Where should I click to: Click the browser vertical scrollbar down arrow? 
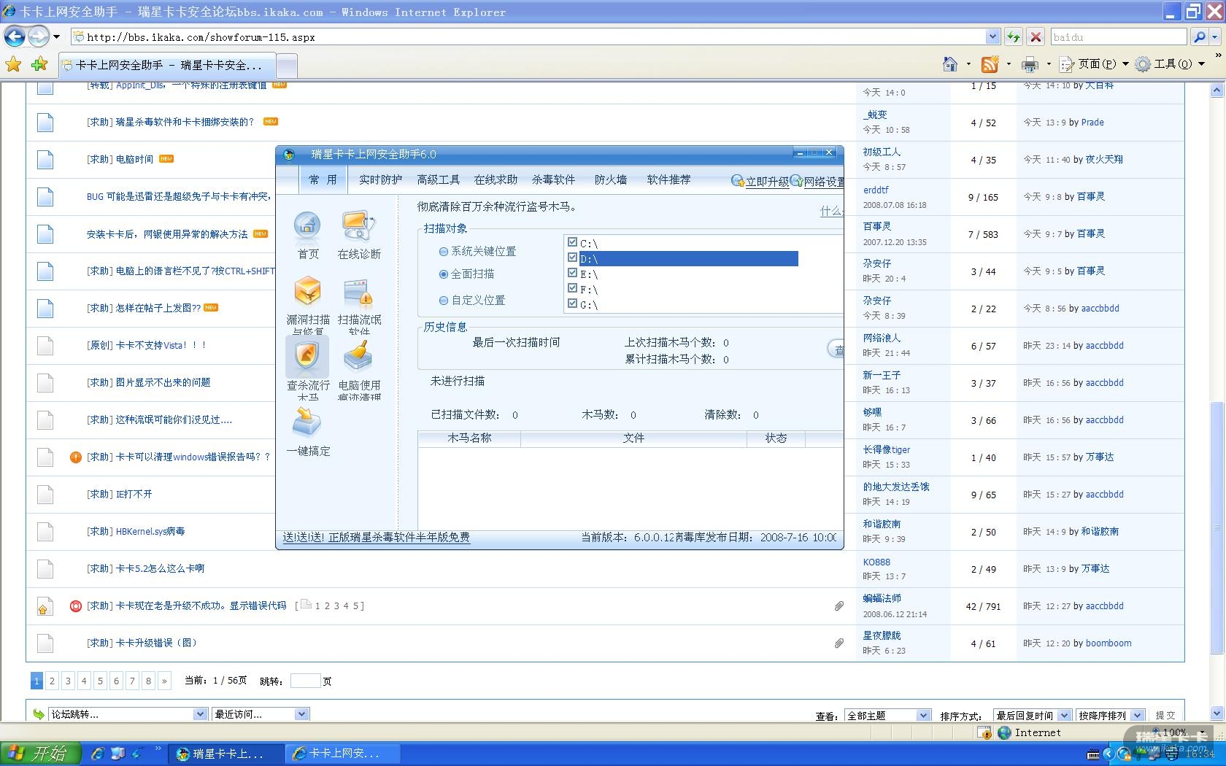[x=1217, y=713]
